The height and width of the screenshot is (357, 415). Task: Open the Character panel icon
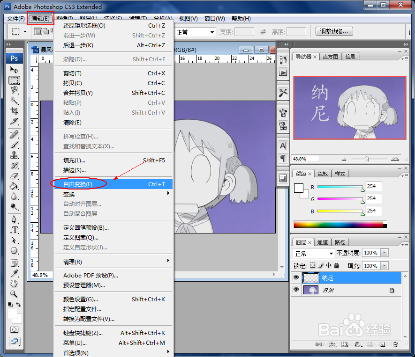pyautogui.click(x=283, y=146)
